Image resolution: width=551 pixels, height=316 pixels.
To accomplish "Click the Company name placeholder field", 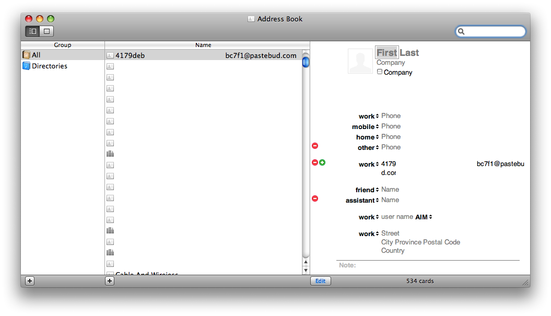I will point(391,63).
